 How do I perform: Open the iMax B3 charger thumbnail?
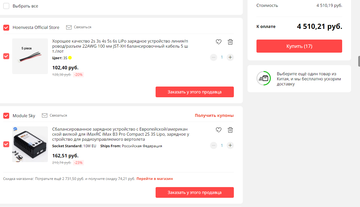[x=30, y=144]
